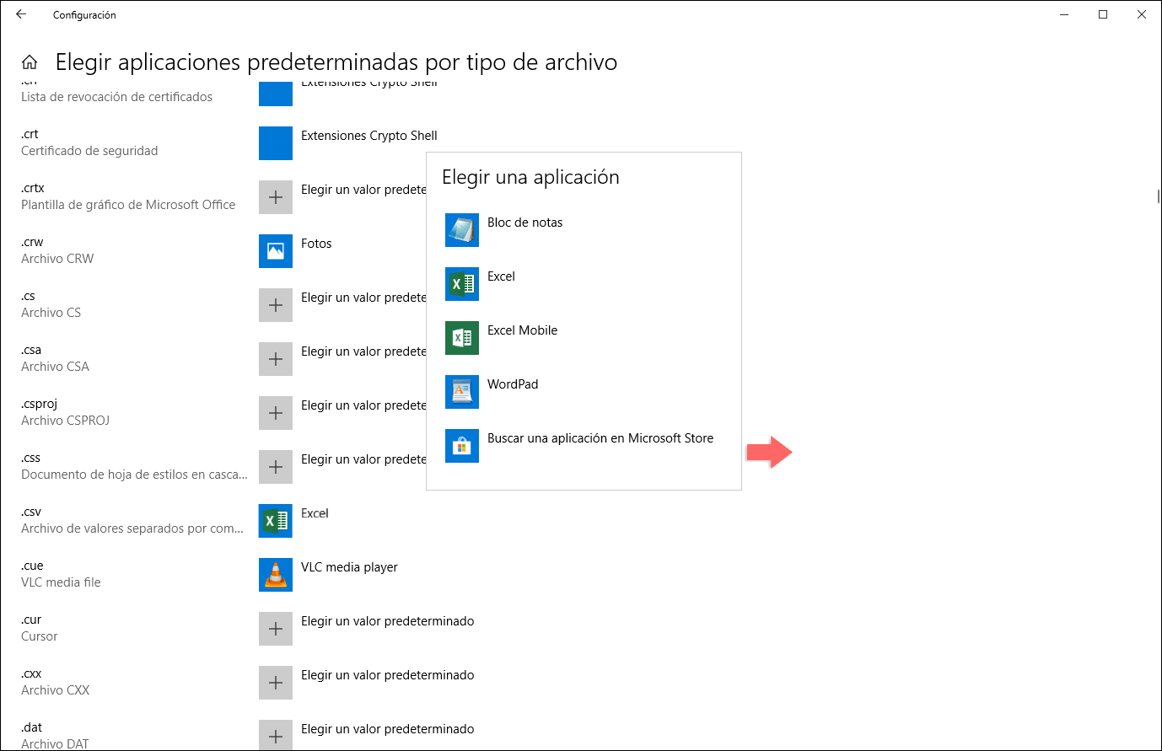Image resolution: width=1162 pixels, height=751 pixels.
Task: Click the plus icon for .csproj
Action: click(276, 413)
